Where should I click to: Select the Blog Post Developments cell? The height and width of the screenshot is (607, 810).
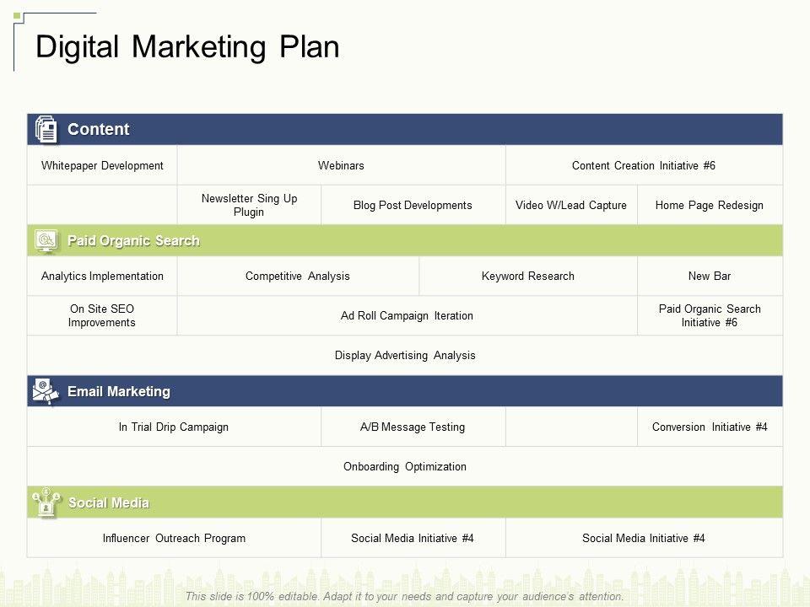pyautogui.click(x=413, y=206)
